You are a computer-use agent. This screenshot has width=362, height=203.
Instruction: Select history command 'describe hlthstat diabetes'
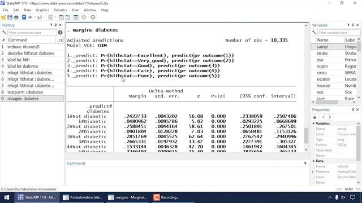coord(32,53)
